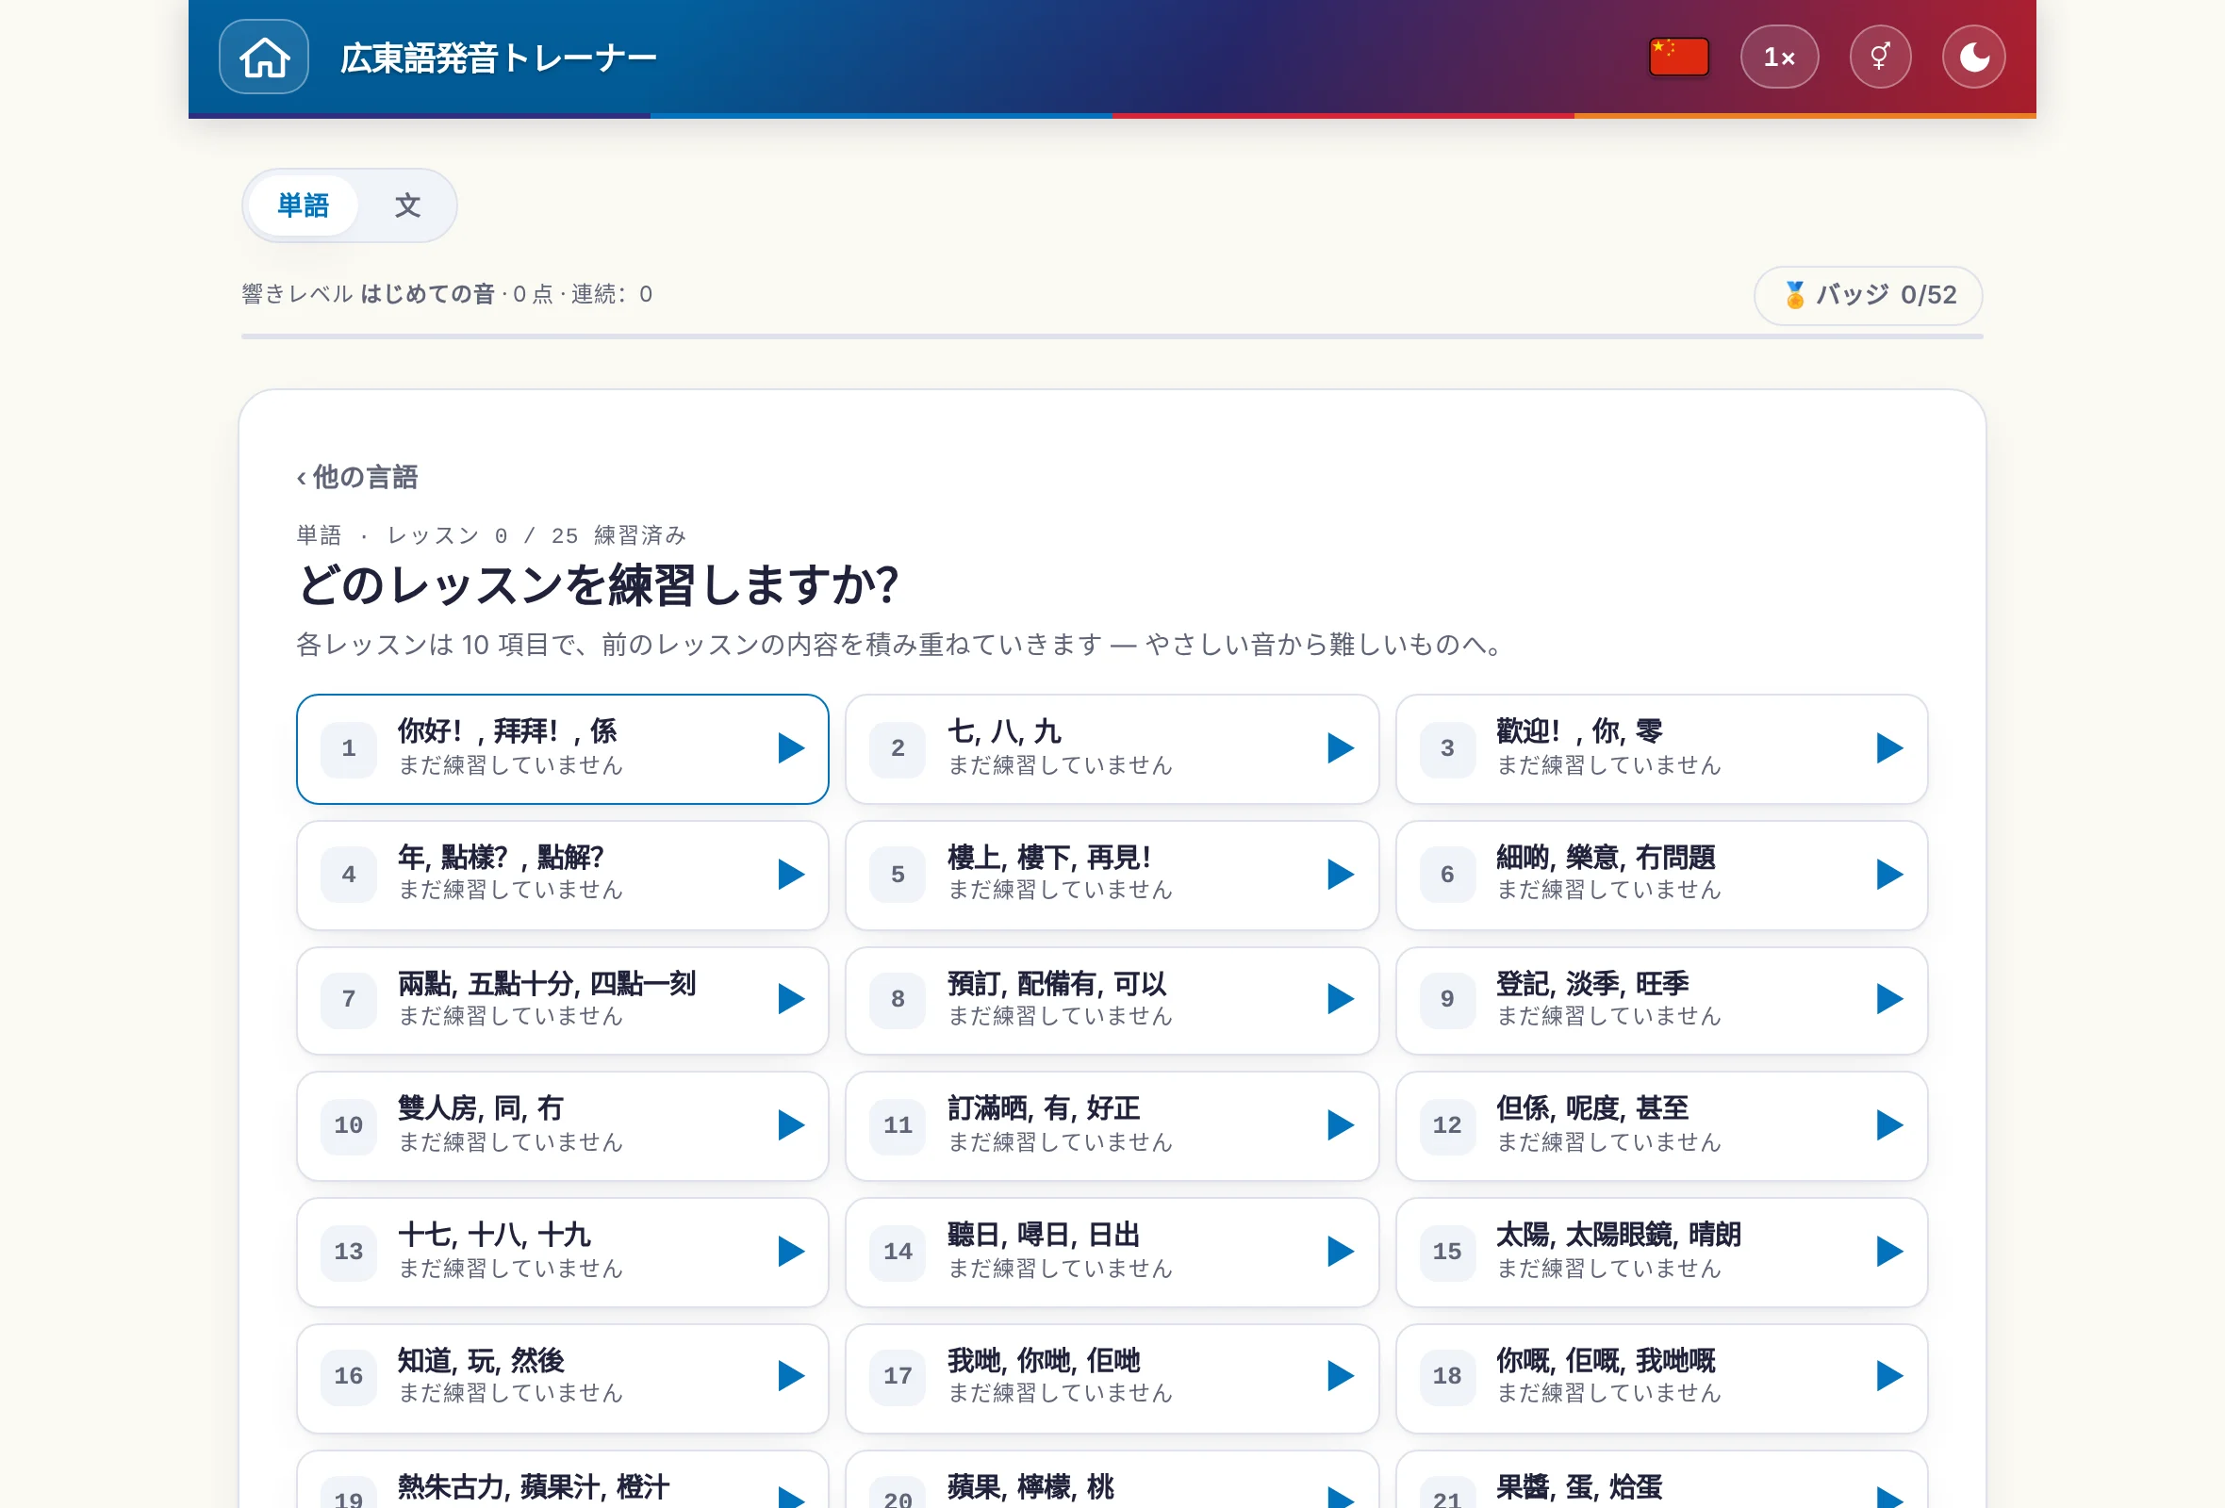Screen dimensions: 2225x1508
Task: Click the 響きレベル はじめての音 status text
Action: click(369, 294)
